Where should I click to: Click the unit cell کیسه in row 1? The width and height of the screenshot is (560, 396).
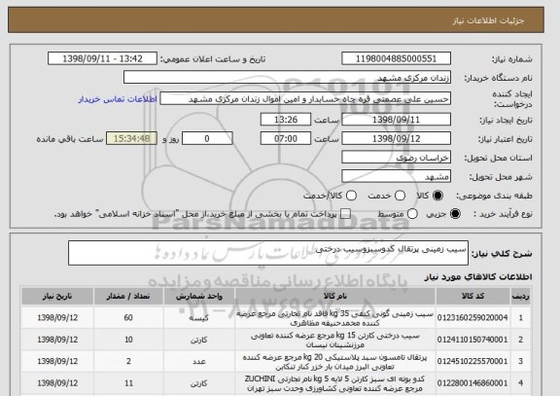[199, 318]
